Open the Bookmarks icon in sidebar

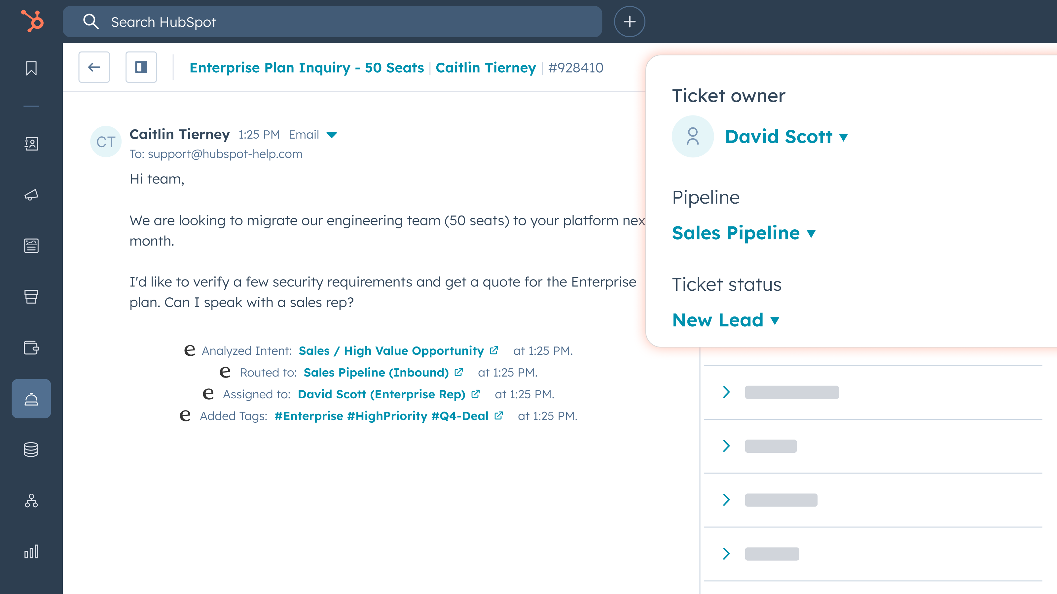coord(31,68)
